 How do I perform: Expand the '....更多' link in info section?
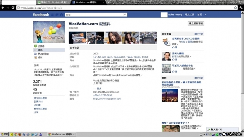[x=97, y=88]
